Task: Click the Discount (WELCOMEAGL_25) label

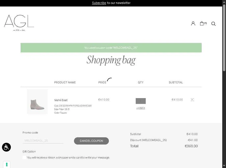Action: [148, 140]
